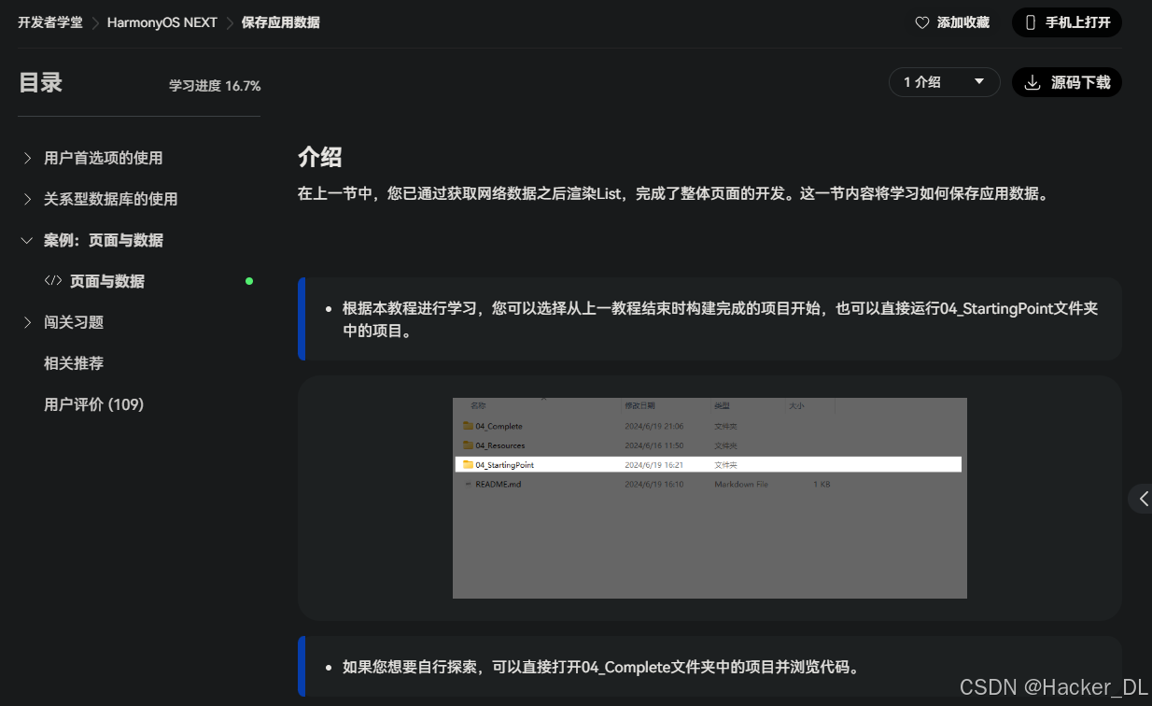Click the 04_Complete folder row in screenshot

pos(708,426)
